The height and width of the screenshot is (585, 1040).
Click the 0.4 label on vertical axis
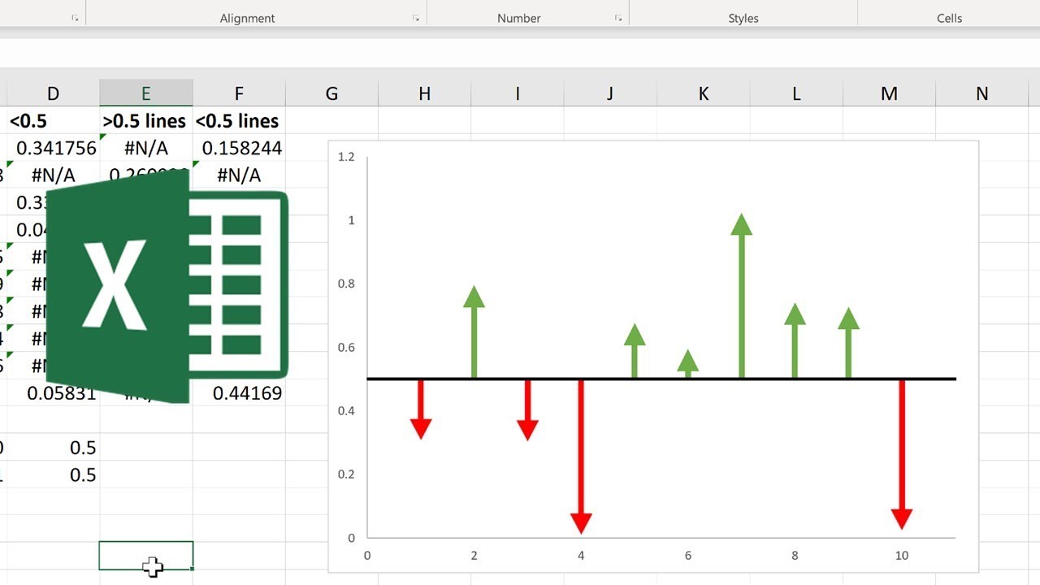346,410
